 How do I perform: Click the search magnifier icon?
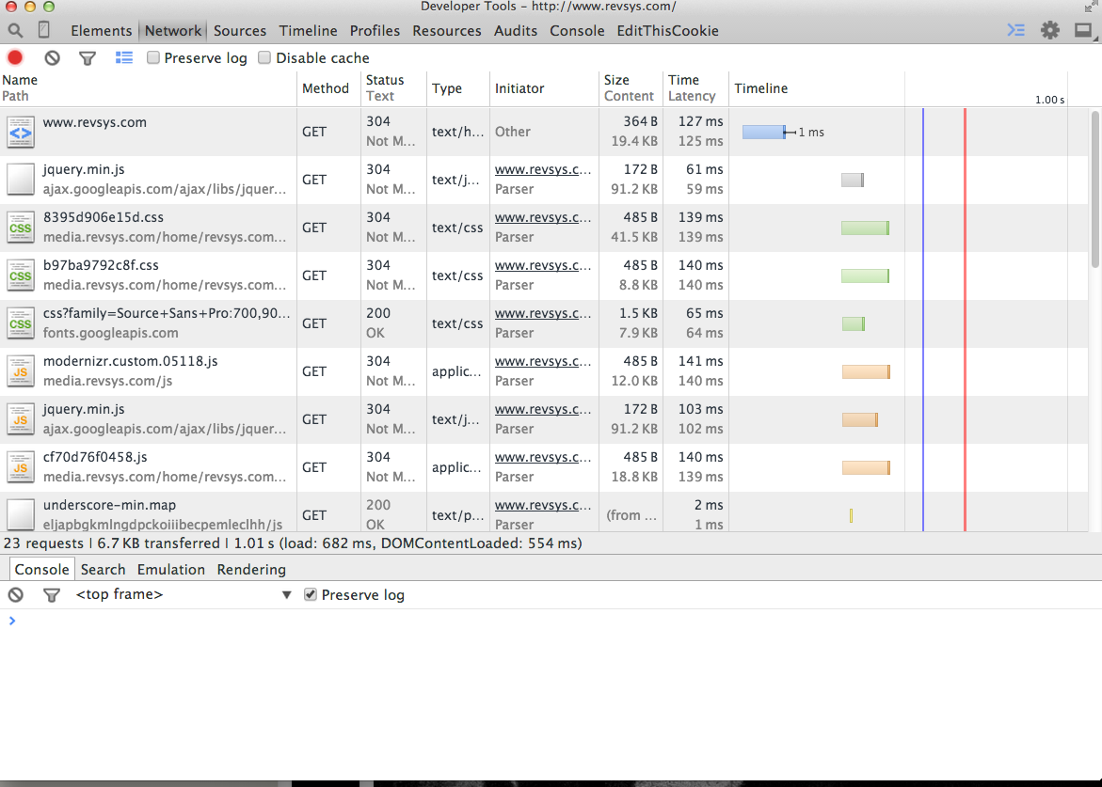click(x=13, y=29)
